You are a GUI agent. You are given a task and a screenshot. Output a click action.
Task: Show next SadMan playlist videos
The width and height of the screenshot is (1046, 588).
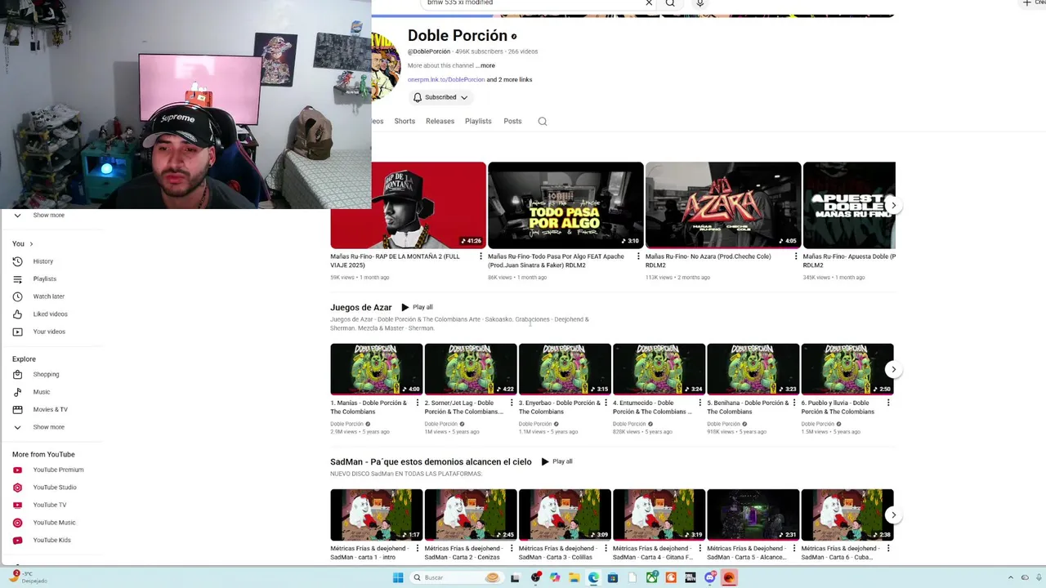click(893, 514)
